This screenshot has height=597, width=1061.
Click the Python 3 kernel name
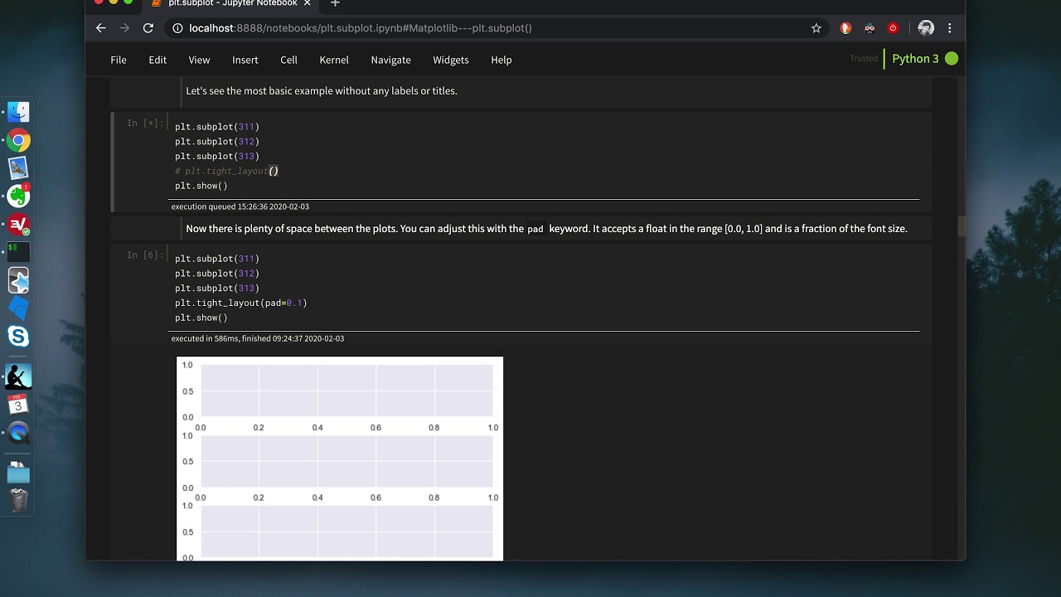pos(915,59)
